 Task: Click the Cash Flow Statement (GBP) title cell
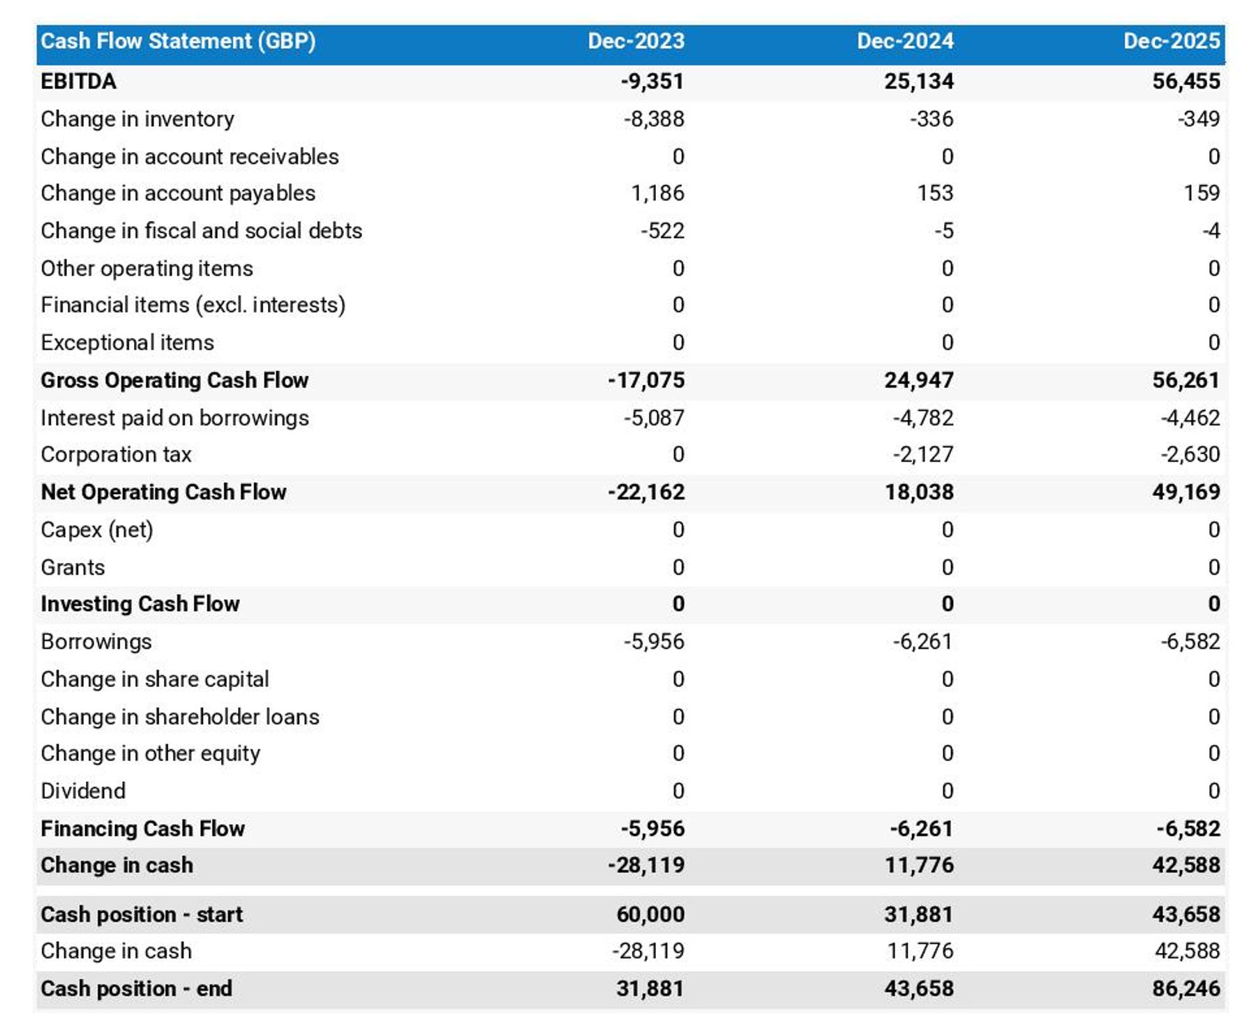[178, 41]
